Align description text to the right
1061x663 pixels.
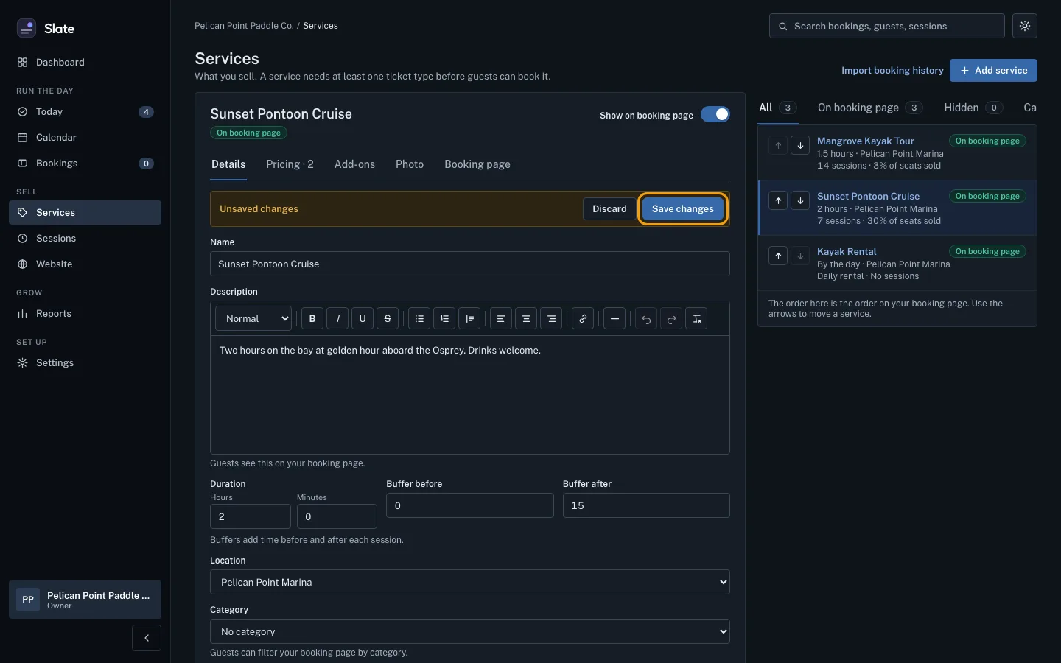pyautogui.click(x=551, y=319)
